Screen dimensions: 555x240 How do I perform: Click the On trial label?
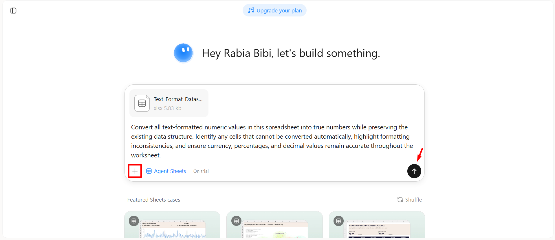pos(201,171)
